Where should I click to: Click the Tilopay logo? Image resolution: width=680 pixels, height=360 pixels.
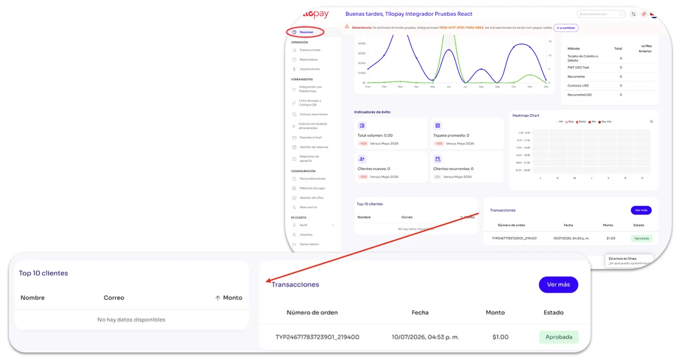click(316, 14)
